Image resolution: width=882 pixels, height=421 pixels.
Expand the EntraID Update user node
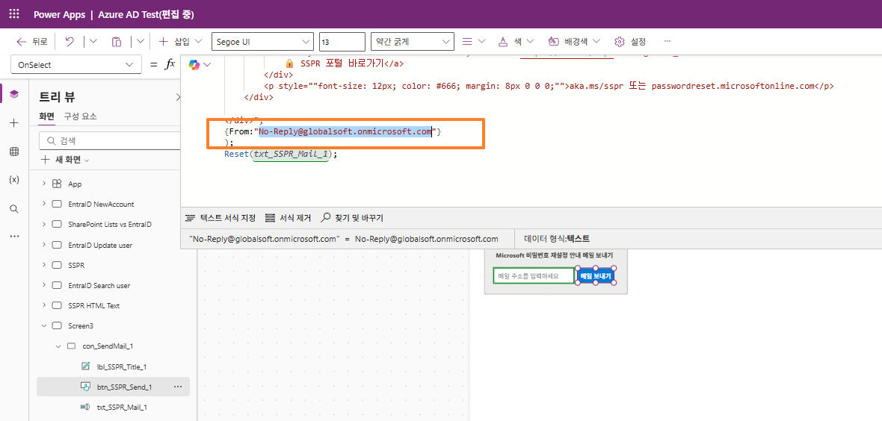[44, 245]
